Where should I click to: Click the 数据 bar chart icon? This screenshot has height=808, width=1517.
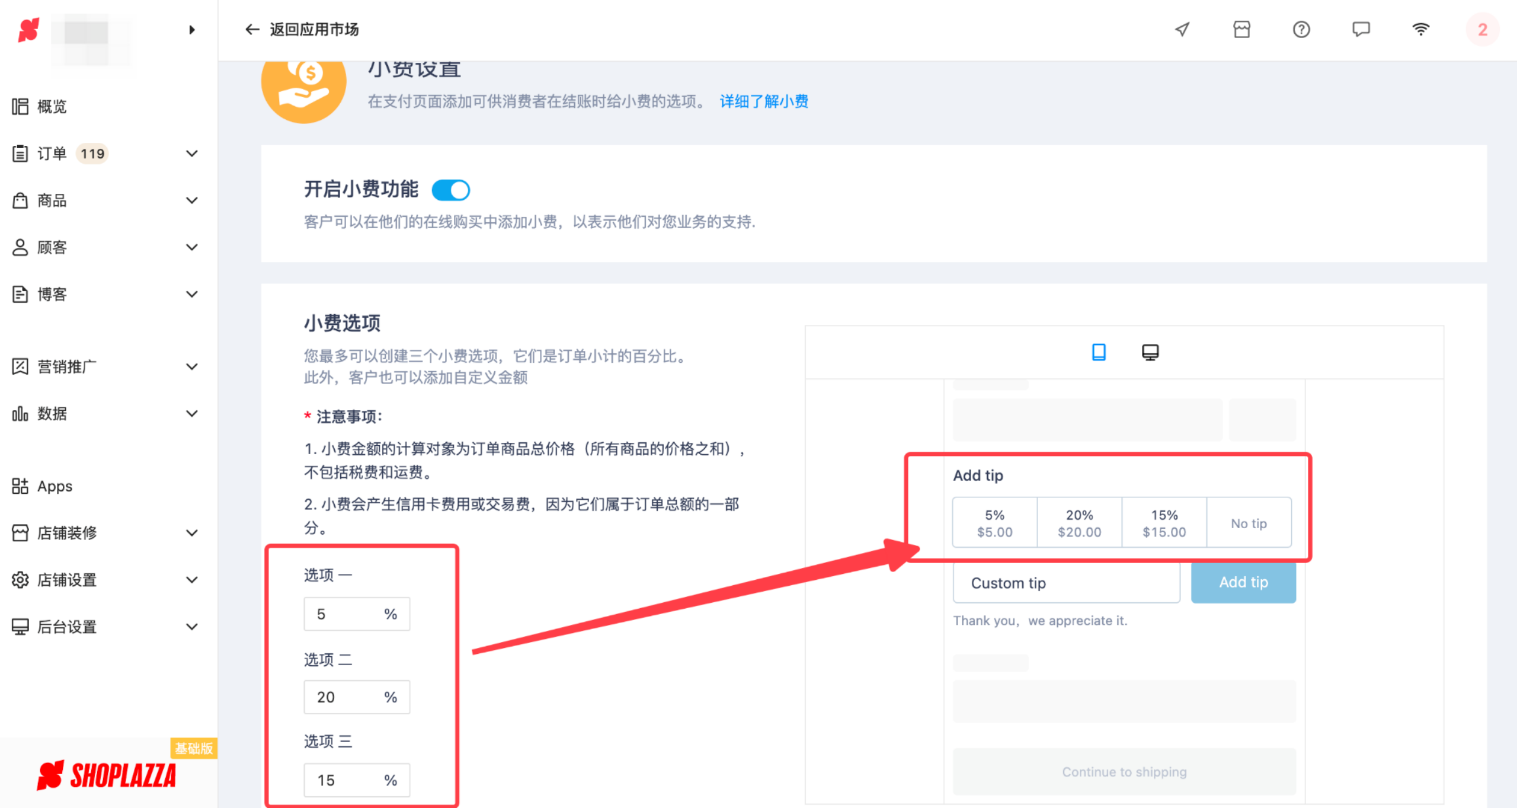point(20,413)
